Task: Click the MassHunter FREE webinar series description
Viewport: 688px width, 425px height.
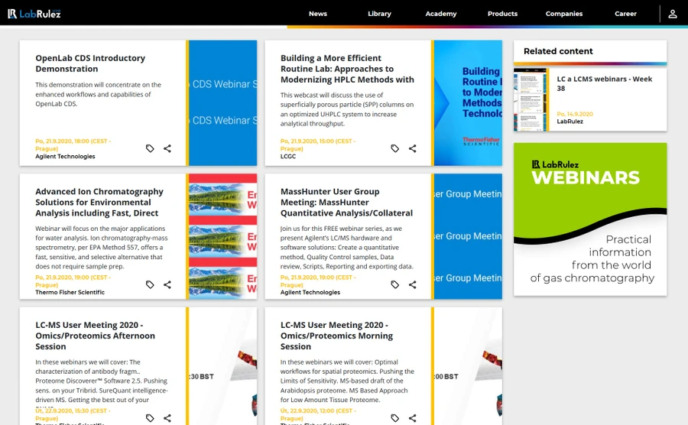Action: pyautogui.click(x=347, y=248)
